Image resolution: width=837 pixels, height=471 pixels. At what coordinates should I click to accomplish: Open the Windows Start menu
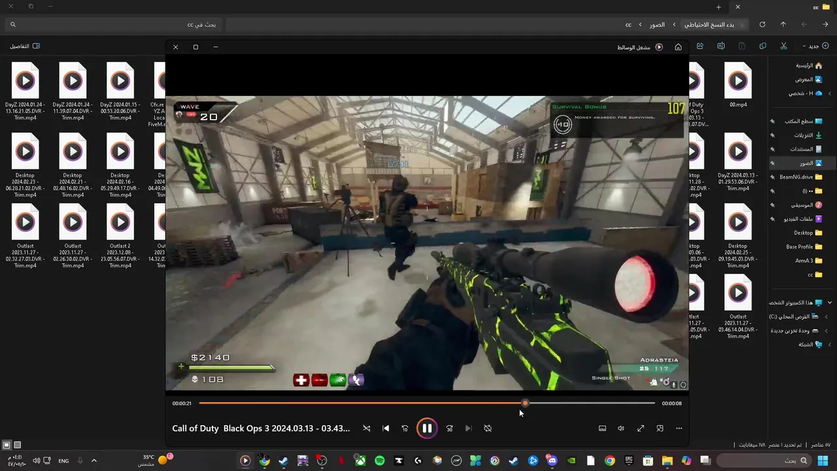821,461
